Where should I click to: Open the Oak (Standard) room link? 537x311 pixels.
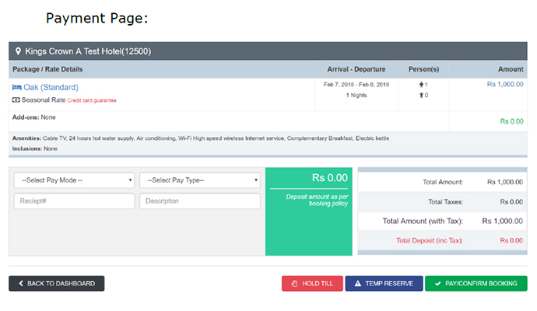(51, 87)
